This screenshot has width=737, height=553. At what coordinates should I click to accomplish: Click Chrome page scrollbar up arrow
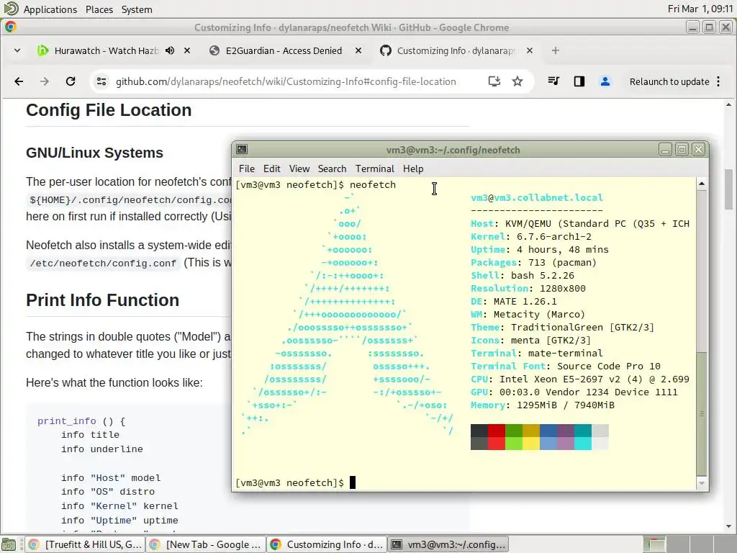click(x=728, y=105)
